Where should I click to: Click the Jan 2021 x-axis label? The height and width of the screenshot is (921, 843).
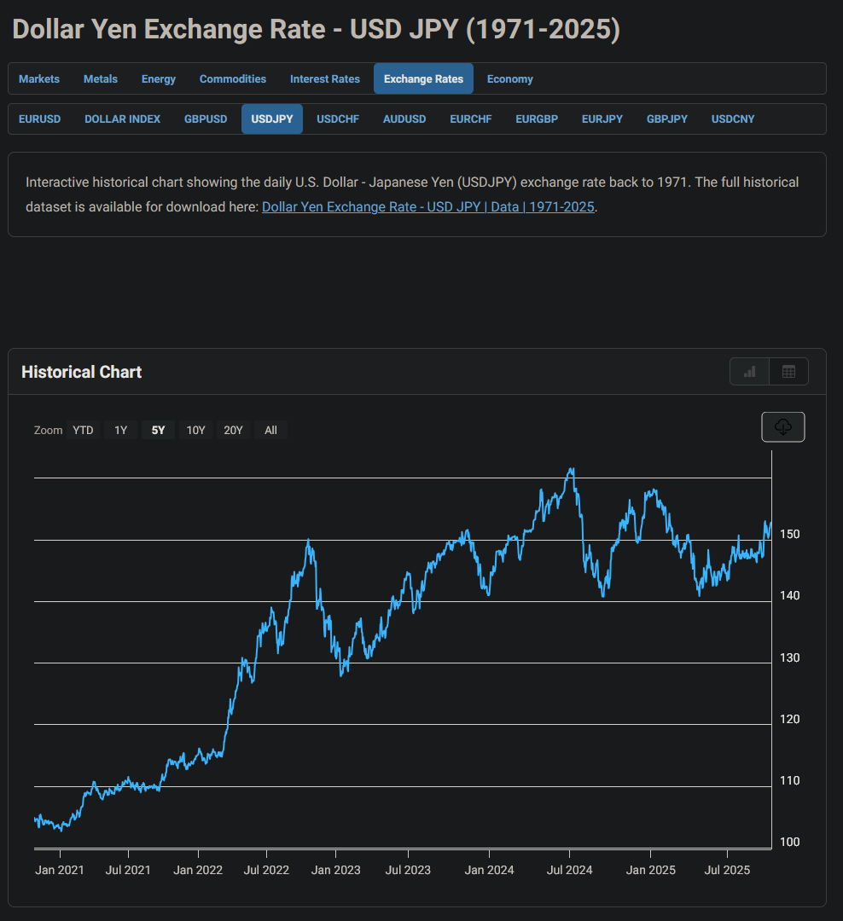tap(60, 870)
